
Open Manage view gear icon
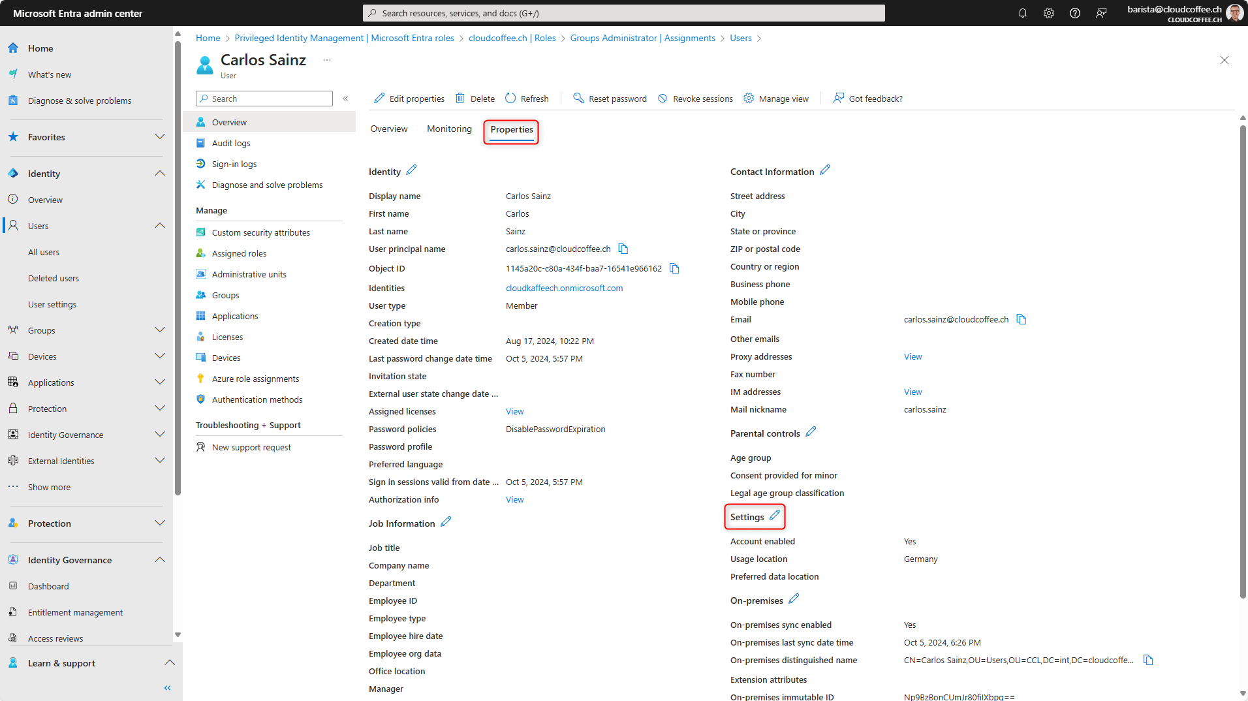click(x=748, y=98)
